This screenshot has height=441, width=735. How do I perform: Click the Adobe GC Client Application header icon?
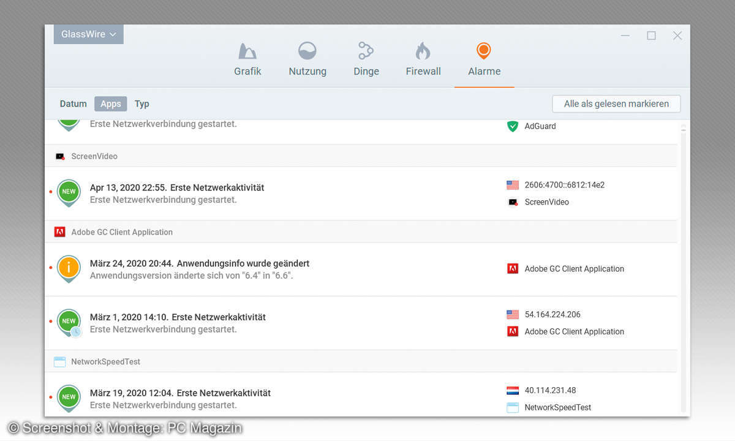coord(60,232)
